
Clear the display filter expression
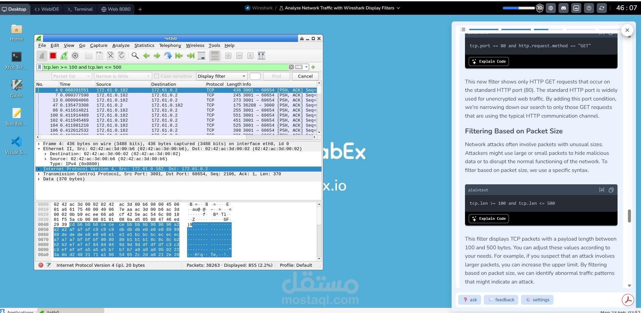[x=291, y=67]
